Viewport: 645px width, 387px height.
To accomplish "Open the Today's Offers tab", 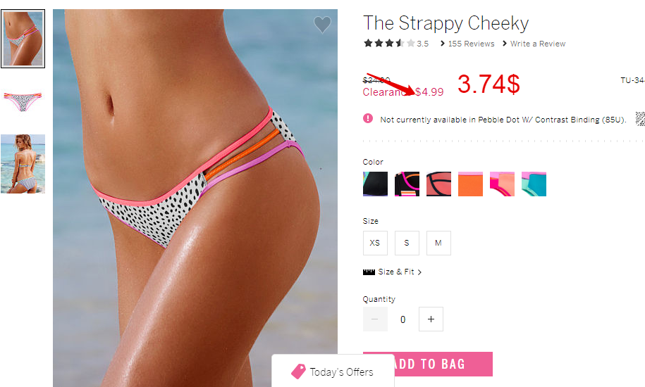I will 333,371.
